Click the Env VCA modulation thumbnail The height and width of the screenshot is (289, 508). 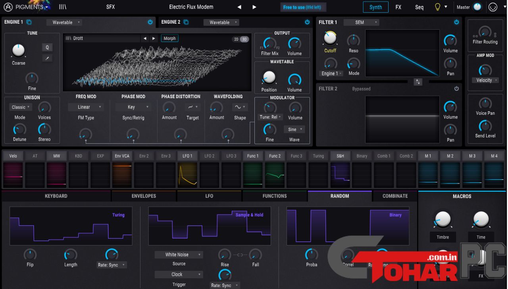click(x=122, y=174)
